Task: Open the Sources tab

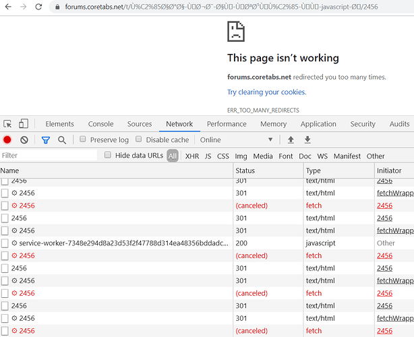Action: click(140, 124)
